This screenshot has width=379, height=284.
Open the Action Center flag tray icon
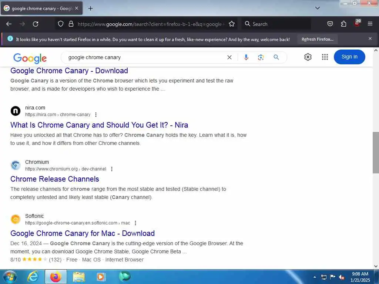tap(333, 277)
